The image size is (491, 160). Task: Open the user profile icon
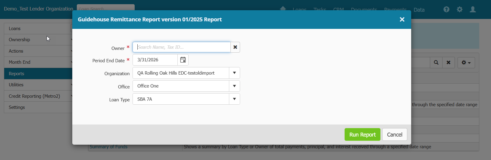[473, 9]
